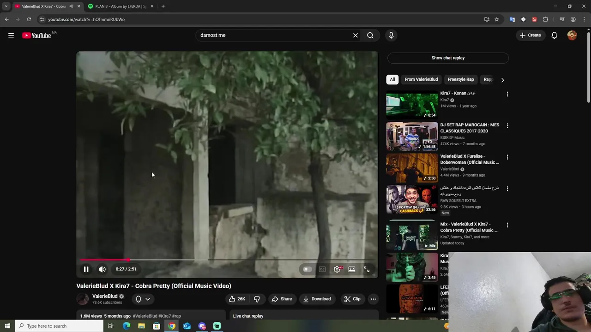Open subscription notification bell dropdown
The width and height of the screenshot is (591, 332).
(x=143, y=299)
